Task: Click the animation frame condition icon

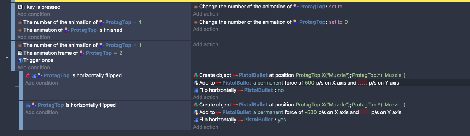Action: tap(20, 53)
